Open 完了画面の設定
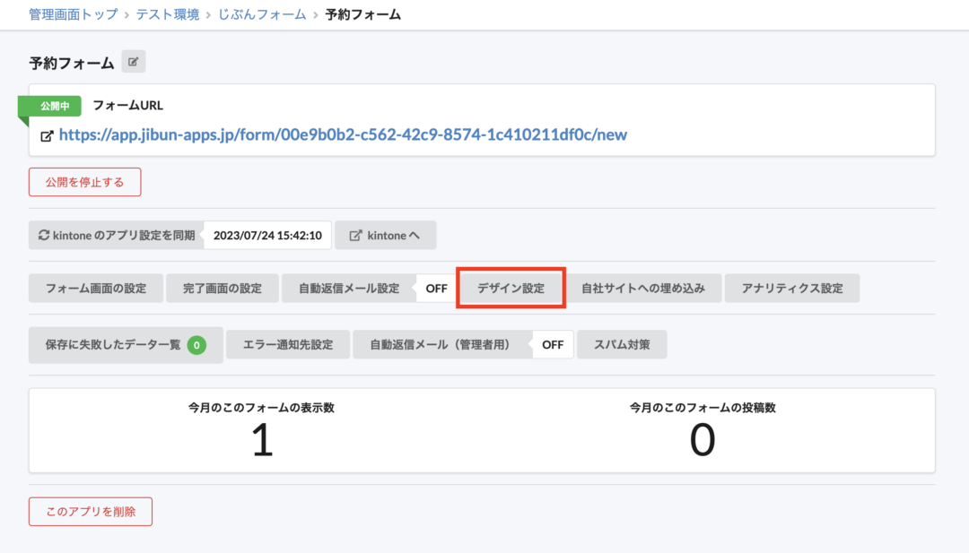The image size is (969, 553). [x=222, y=288]
